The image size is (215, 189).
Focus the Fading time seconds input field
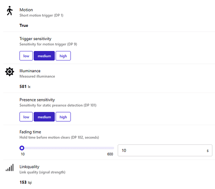click(165, 150)
